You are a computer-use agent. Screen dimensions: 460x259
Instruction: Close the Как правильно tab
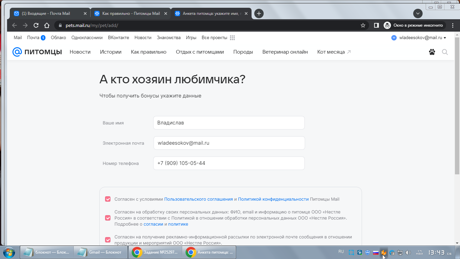(x=165, y=13)
